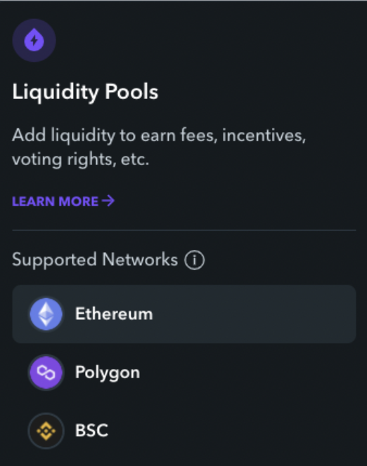Click the 'Add liquidity to earn fees' description
367x466 pixels.
click(159, 136)
